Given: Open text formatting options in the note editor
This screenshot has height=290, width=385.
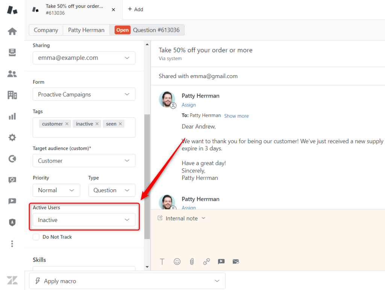Looking at the screenshot, I should click(x=162, y=261).
